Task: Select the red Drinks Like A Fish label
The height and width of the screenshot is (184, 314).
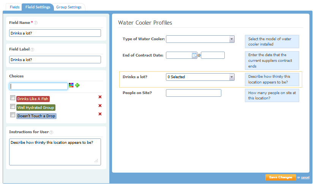Action: (33, 99)
